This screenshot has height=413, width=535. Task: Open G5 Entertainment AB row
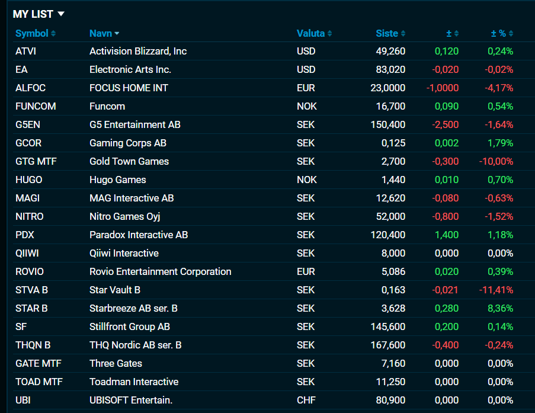[134, 125]
